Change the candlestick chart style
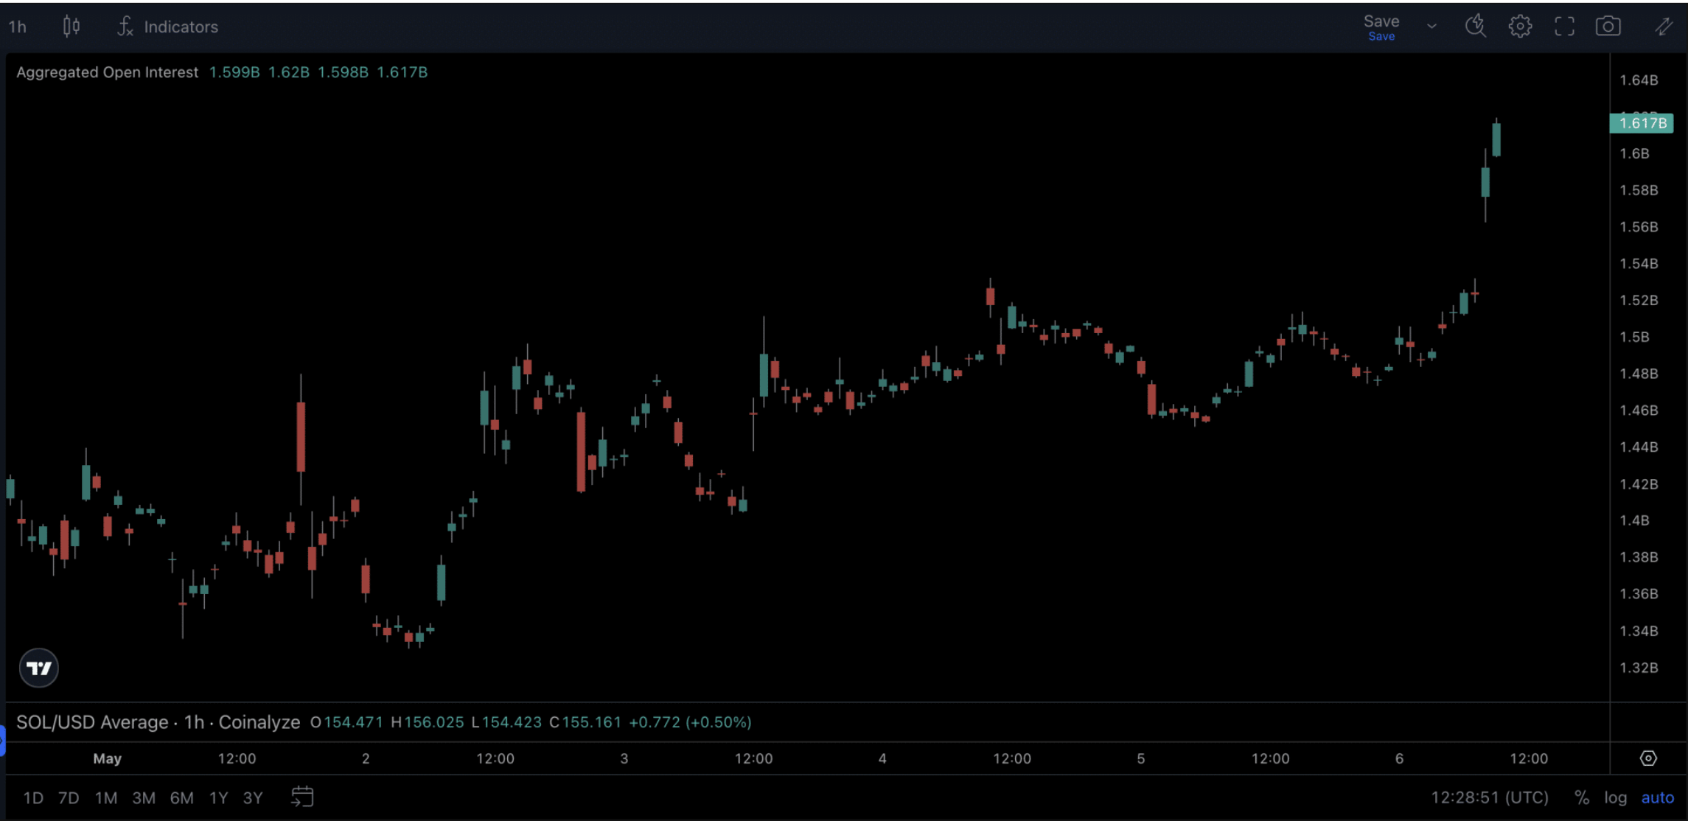This screenshot has height=821, width=1688. click(72, 27)
